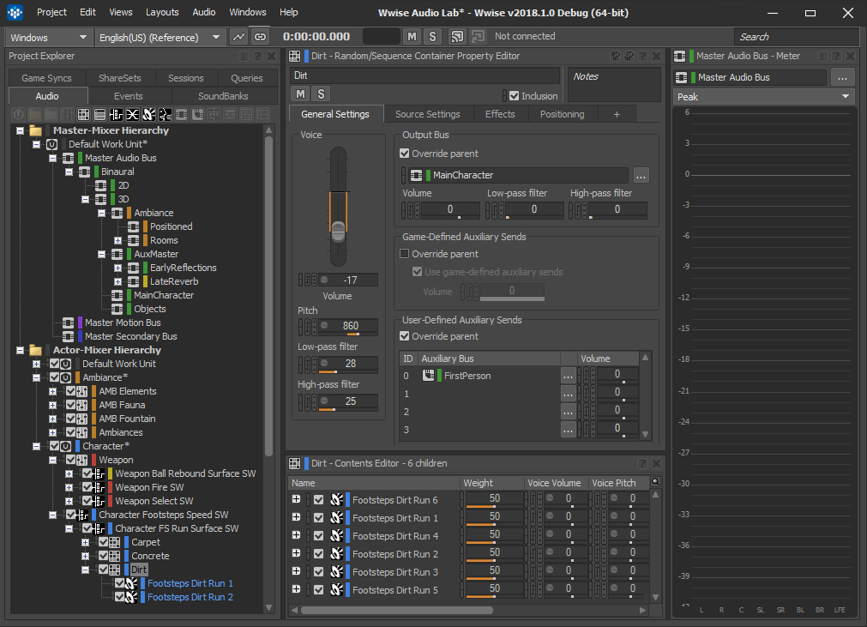Screen dimensions: 867x627
Task: Toggle the AMB Fauna checkbox in Project Explorer
Action: [71, 405]
